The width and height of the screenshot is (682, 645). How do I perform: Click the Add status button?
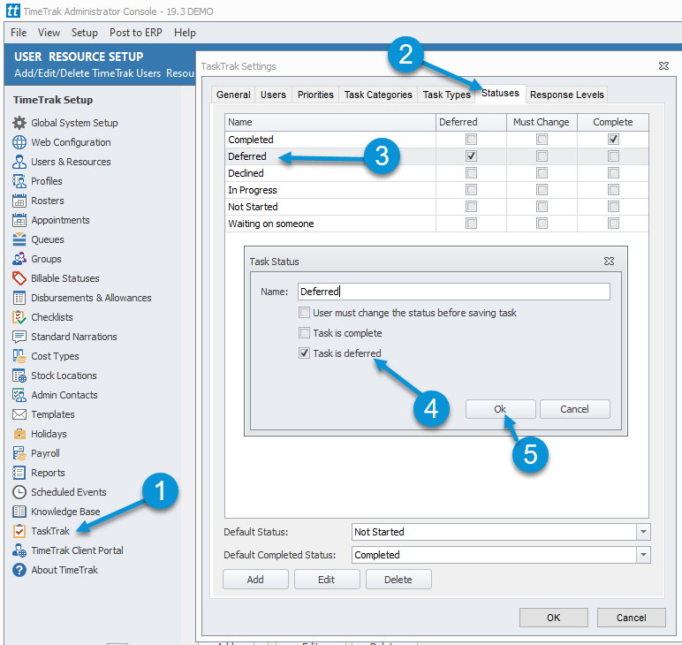pyautogui.click(x=255, y=580)
